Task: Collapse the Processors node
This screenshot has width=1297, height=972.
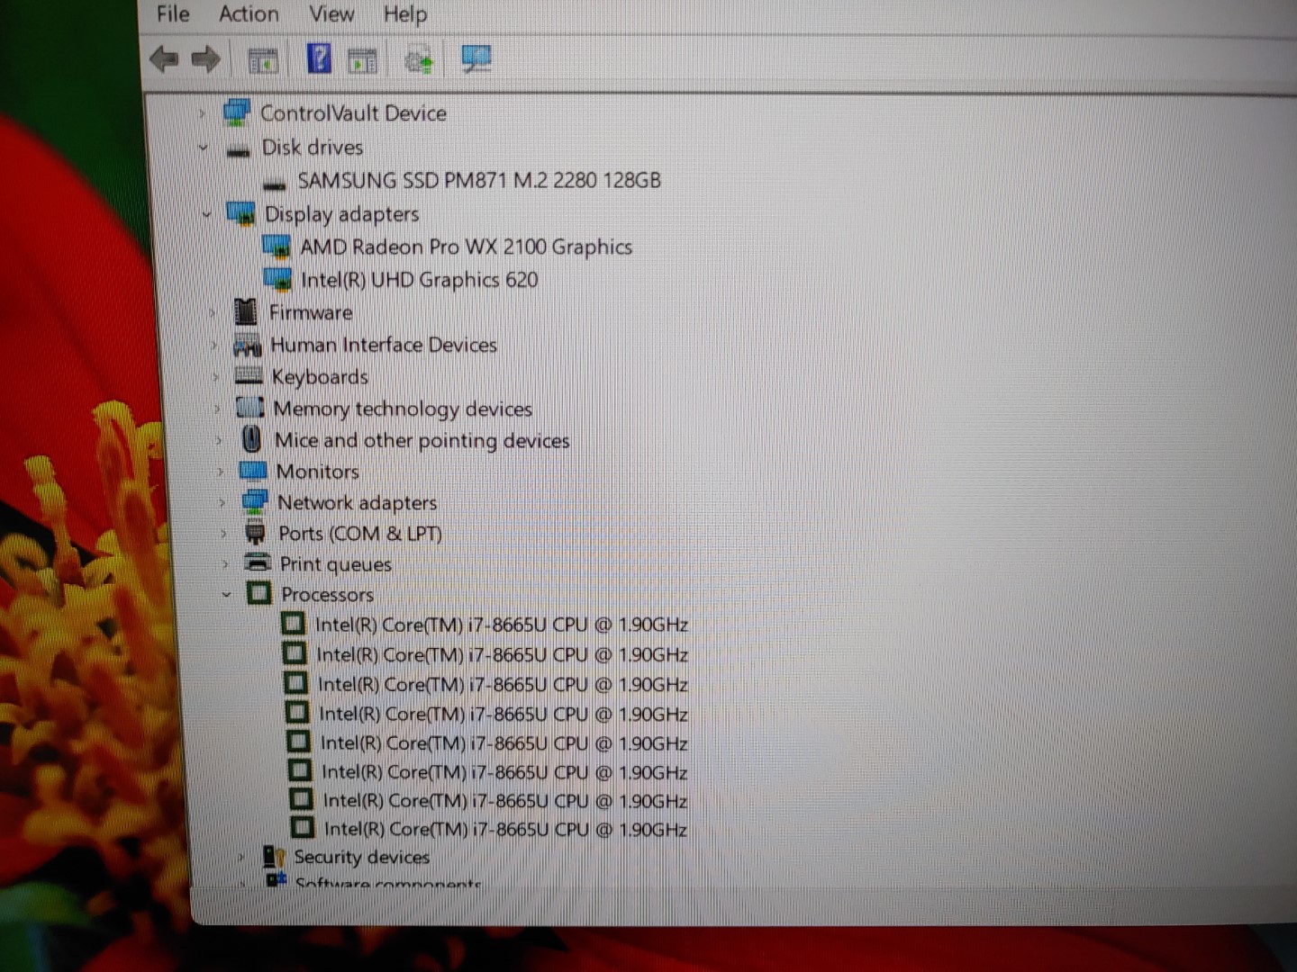Action: point(227,595)
